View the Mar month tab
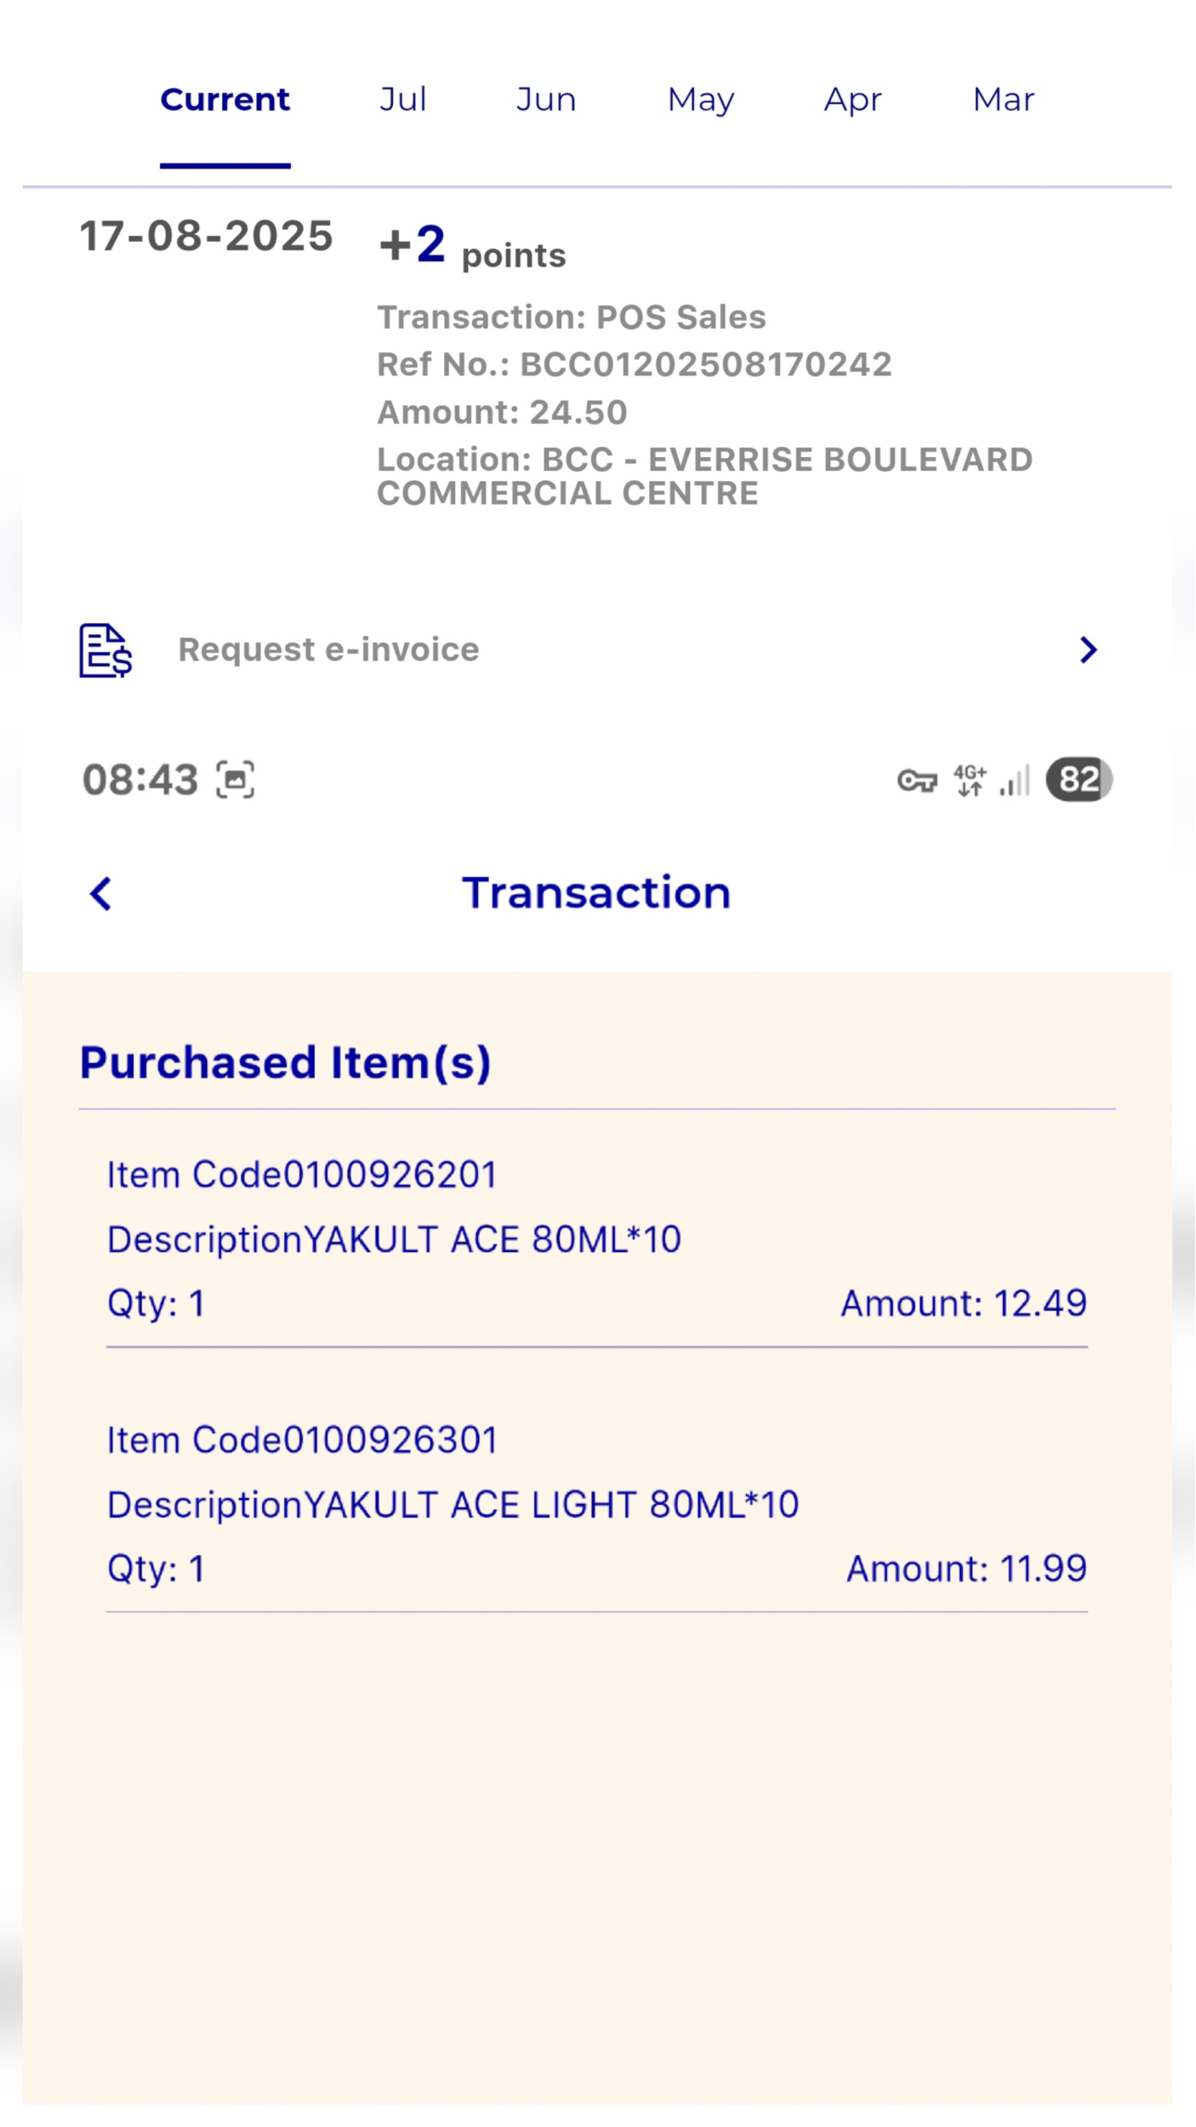 pyautogui.click(x=1004, y=100)
